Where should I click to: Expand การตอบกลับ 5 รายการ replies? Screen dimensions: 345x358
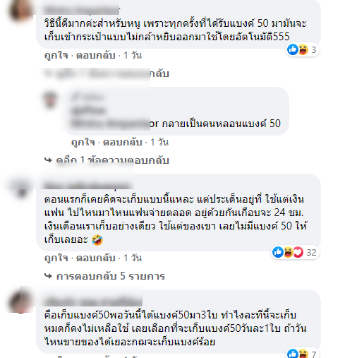pyautogui.click(x=110, y=276)
